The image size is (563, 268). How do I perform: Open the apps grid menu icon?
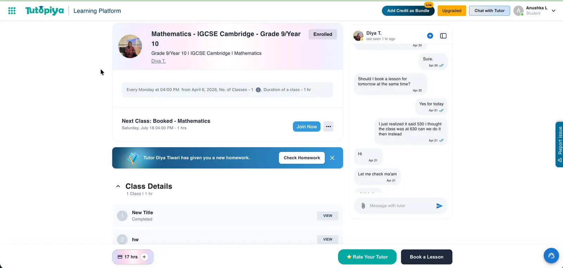point(12,11)
